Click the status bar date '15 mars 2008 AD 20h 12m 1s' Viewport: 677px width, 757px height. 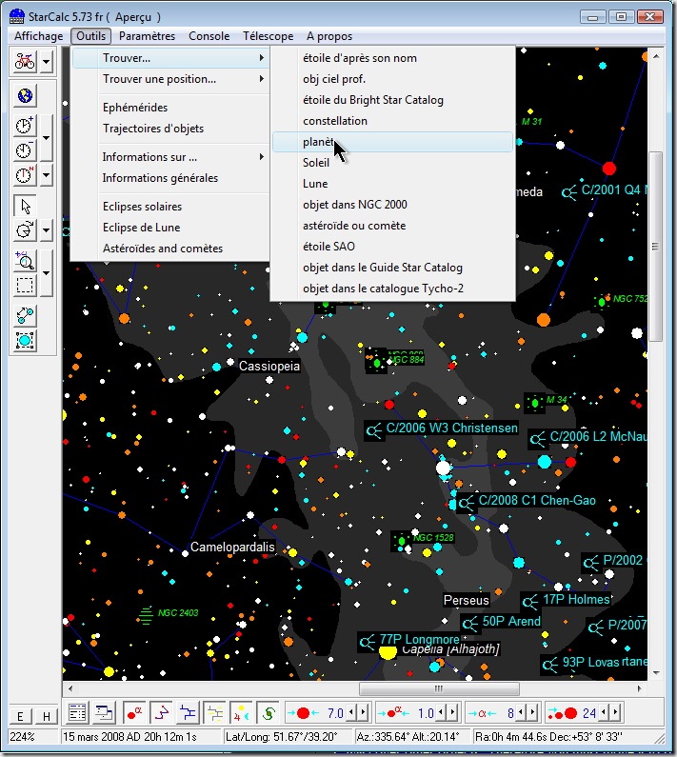[x=129, y=737]
